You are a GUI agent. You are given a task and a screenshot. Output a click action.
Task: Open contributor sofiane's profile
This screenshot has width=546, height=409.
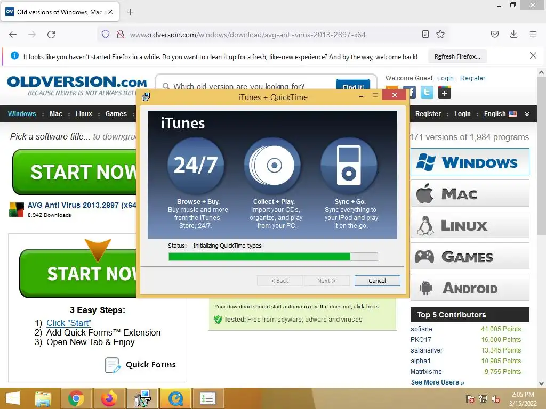coord(421,329)
